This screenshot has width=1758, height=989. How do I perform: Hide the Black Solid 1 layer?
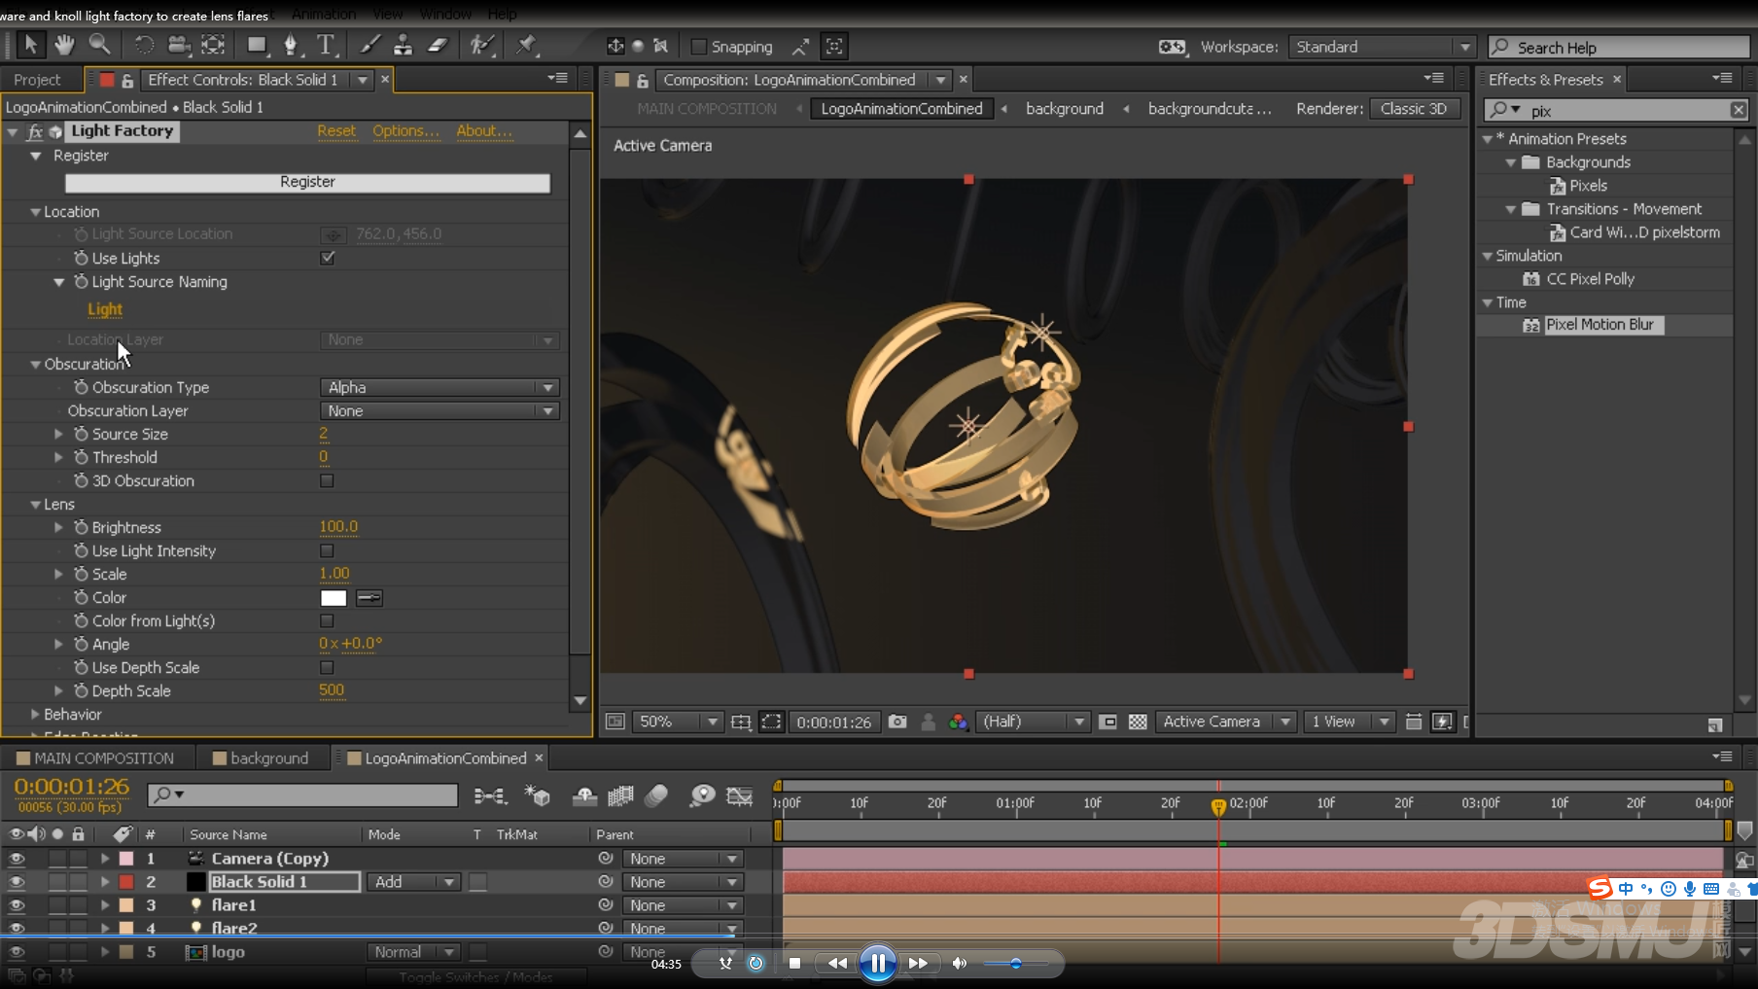click(x=17, y=882)
